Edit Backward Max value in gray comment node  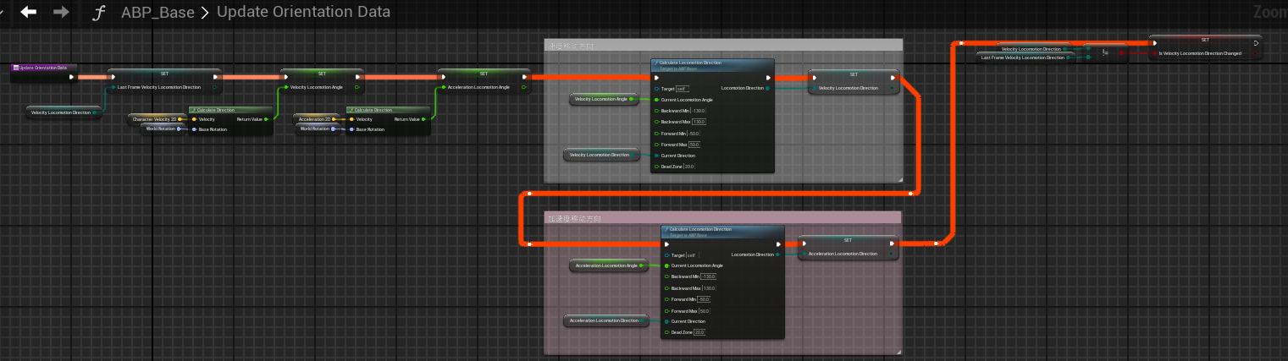click(699, 122)
